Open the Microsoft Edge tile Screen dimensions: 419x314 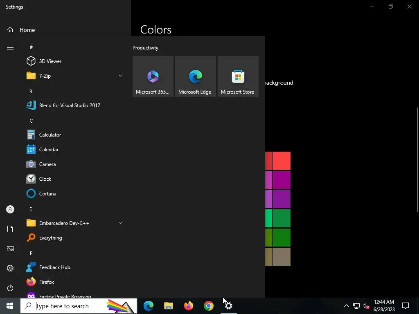tap(196, 76)
